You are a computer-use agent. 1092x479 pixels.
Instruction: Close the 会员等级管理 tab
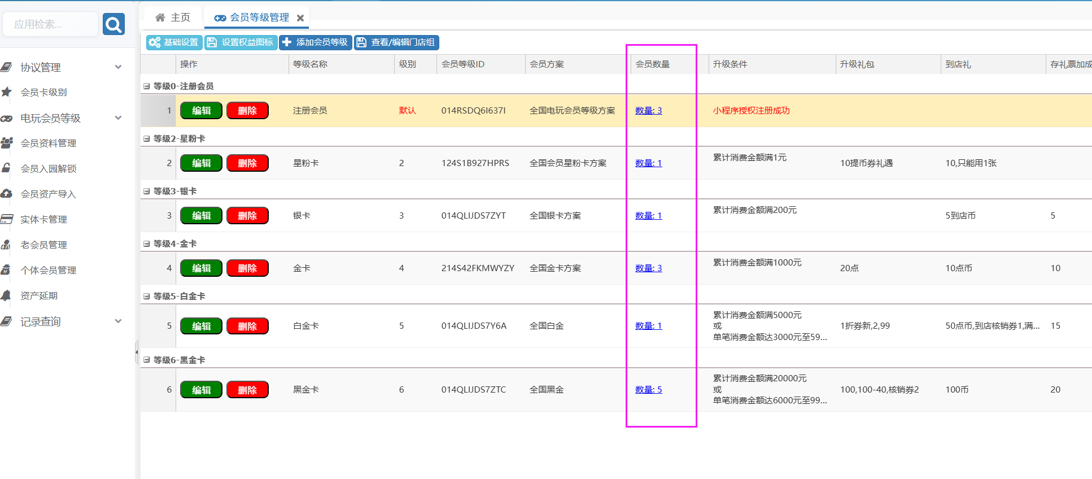coord(300,18)
